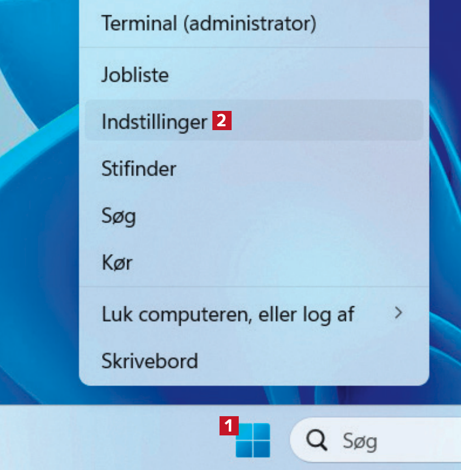Click the red number 1 badge
Image resolution: width=461 pixels, height=470 pixels.
(x=229, y=426)
